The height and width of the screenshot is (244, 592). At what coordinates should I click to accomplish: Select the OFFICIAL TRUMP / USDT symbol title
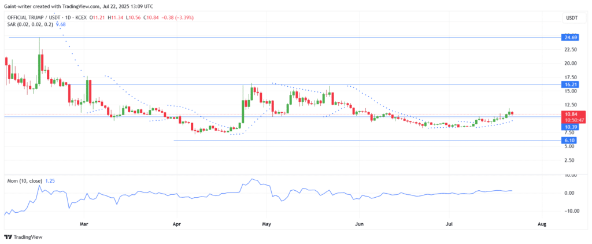(x=33, y=18)
